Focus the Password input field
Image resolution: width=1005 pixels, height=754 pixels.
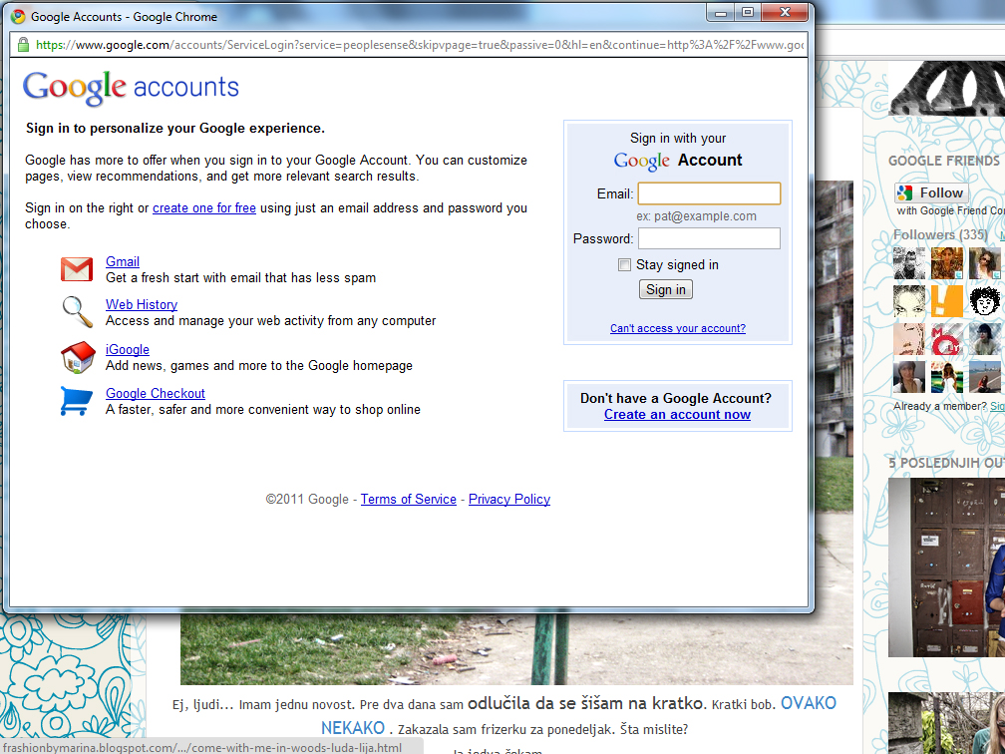[x=709, y=238]
